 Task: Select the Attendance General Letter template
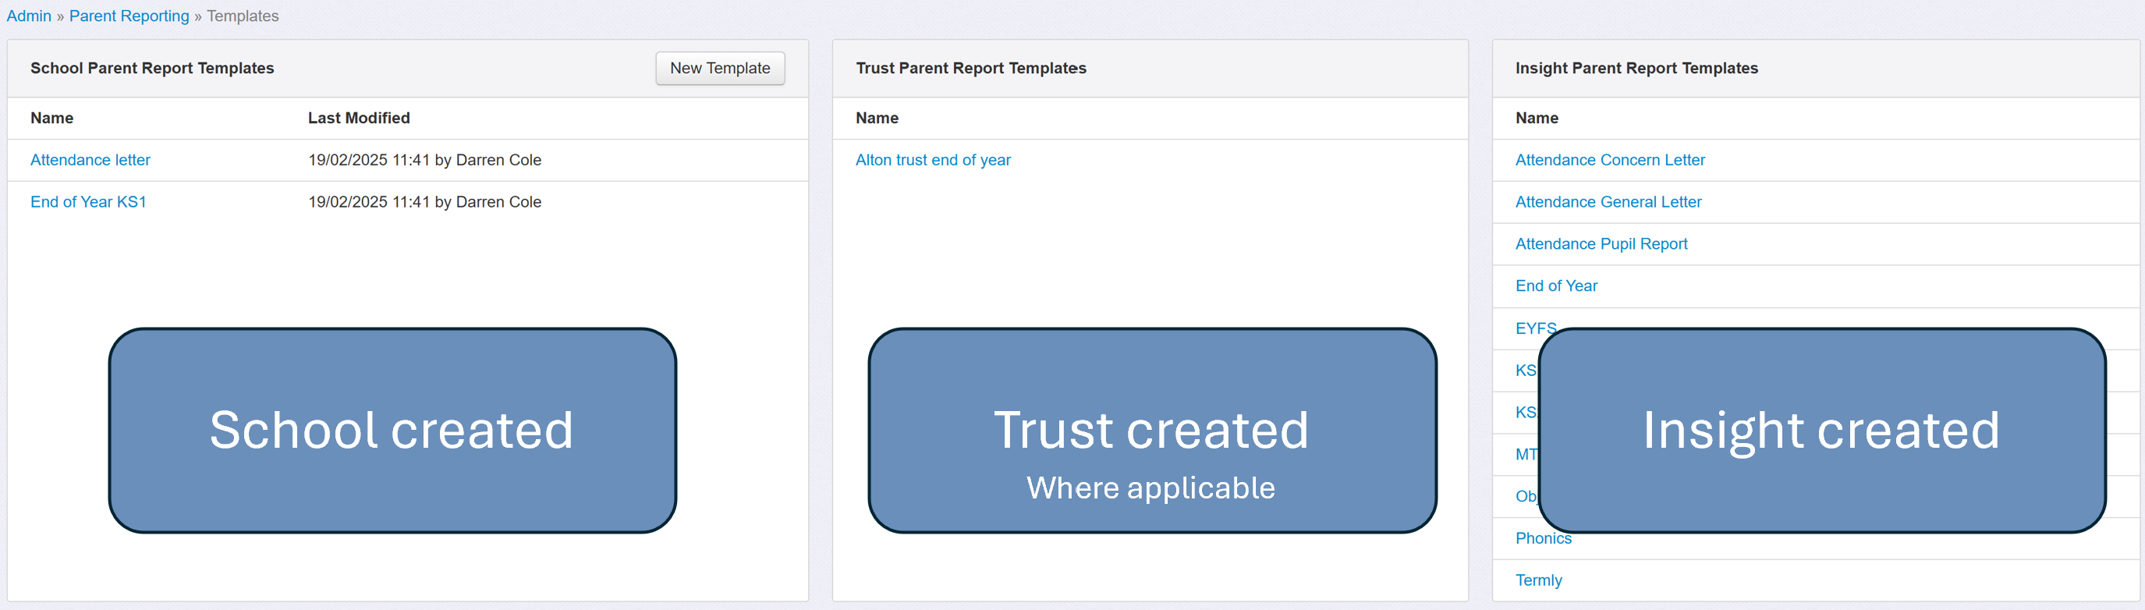point(1608,202)
